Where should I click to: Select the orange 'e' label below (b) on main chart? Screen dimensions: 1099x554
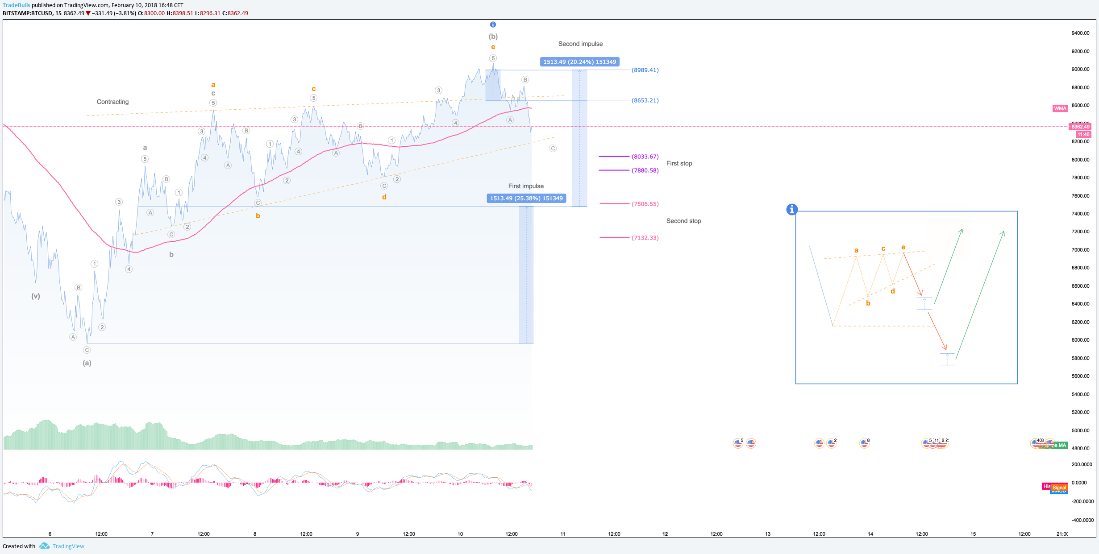[493, 47]
